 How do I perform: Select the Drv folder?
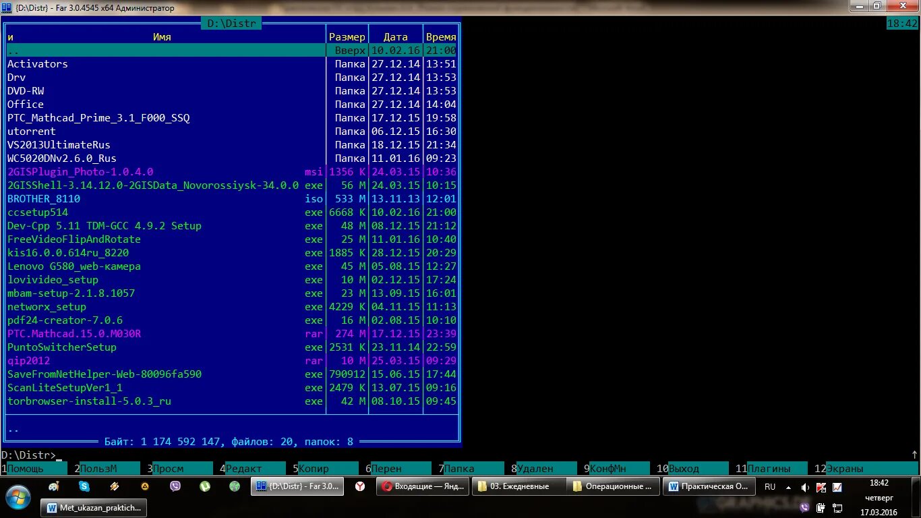(231, 78)
